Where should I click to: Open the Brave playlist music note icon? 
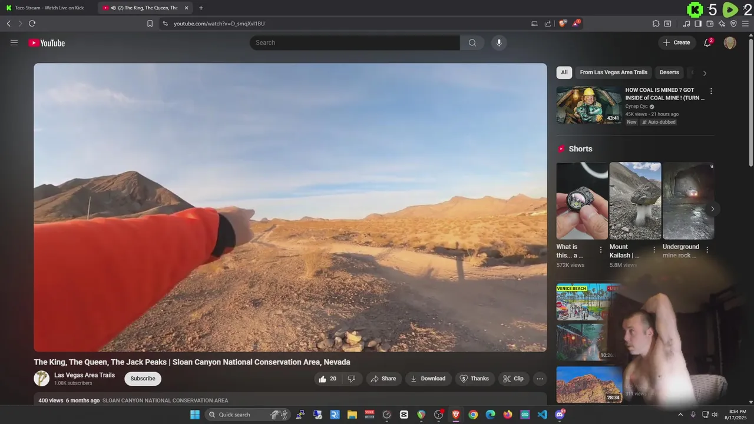pyautogui.click(x=686, y=24)
